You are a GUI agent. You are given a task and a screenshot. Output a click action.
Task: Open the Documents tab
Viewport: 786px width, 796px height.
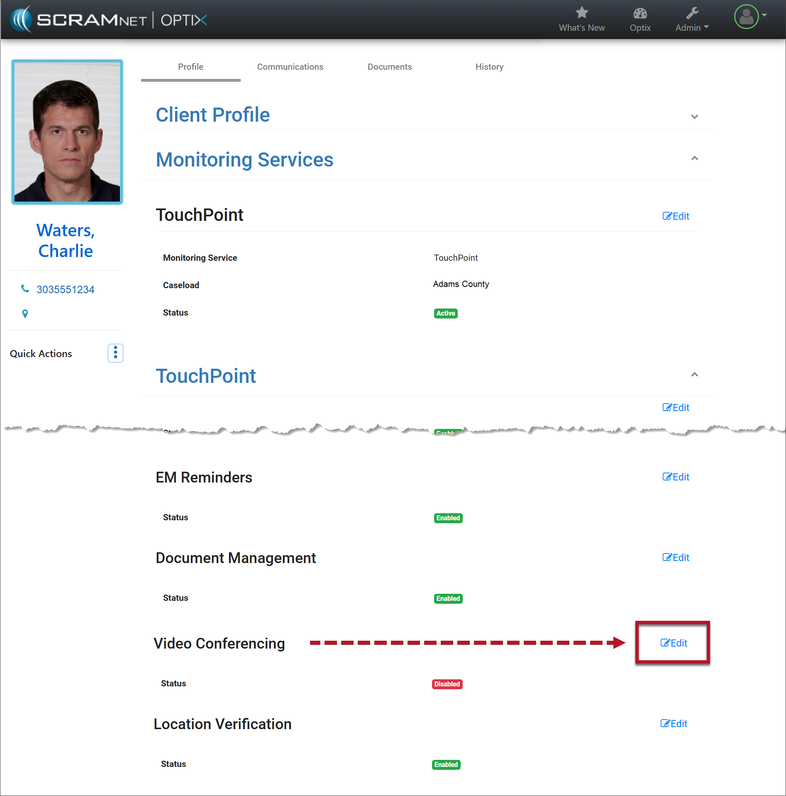[x=389, y=67]
